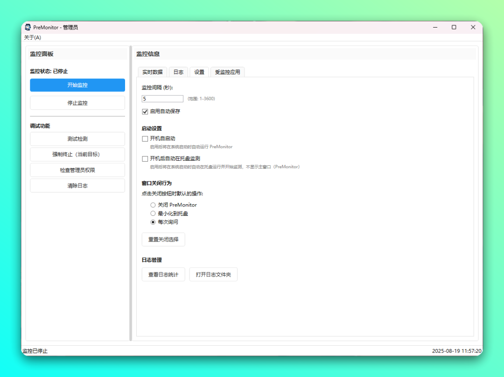Enable 开机后自动在托盘监测 checkbox
The height and width of the screenshot is (377, 504).
pos(145,158)
